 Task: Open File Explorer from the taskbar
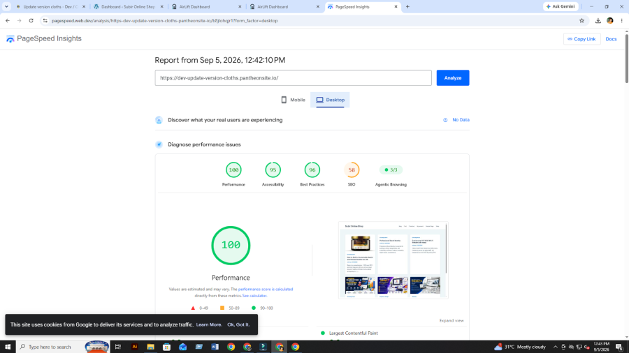[x=150, y=347]
